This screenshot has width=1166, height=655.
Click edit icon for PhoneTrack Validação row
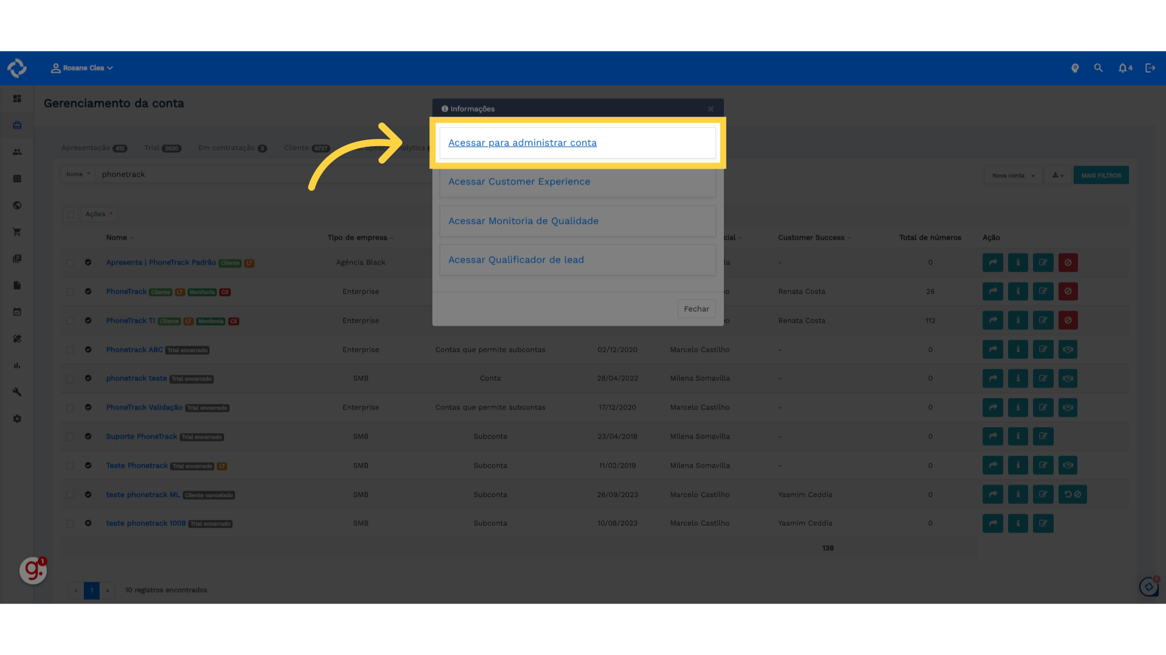click(x=1043, y=408)
